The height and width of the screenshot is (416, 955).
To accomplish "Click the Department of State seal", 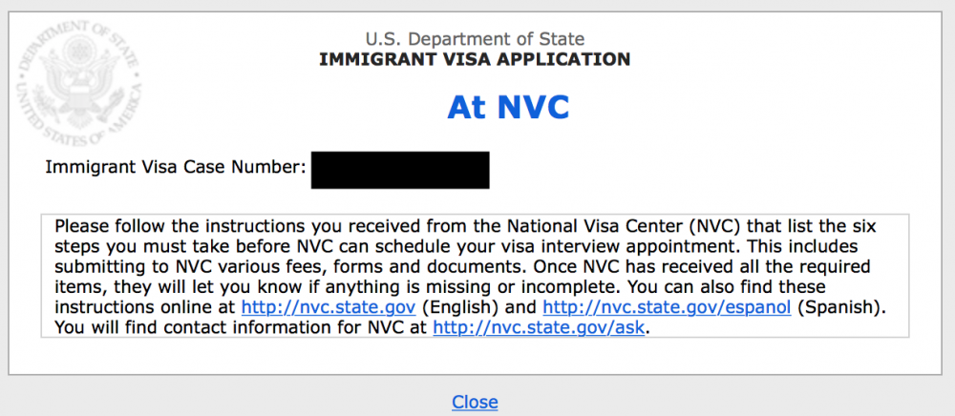I will click(x=79, y=84).
